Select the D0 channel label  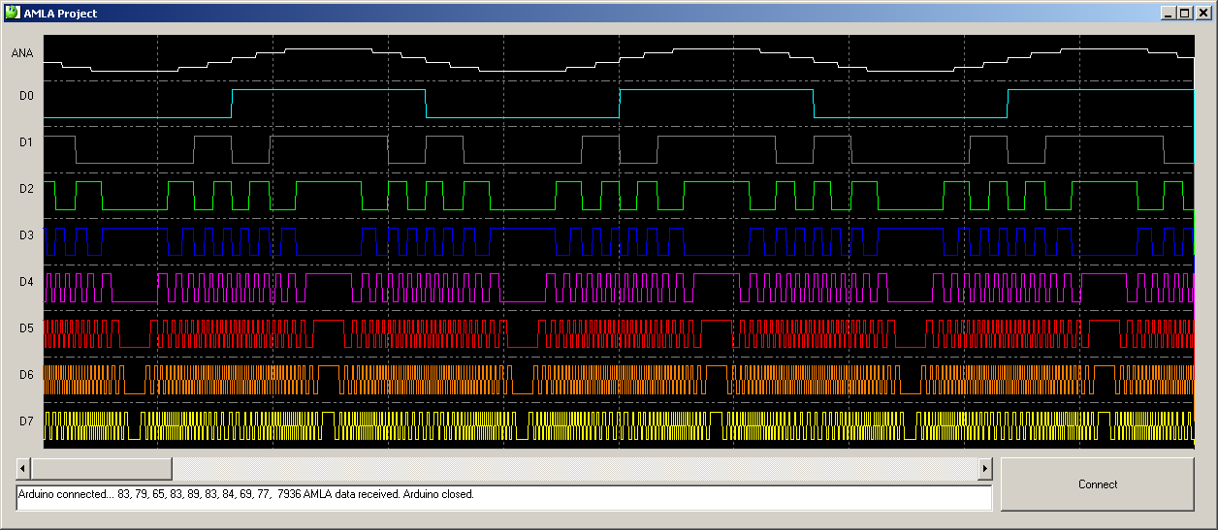(x=26, y=96)
